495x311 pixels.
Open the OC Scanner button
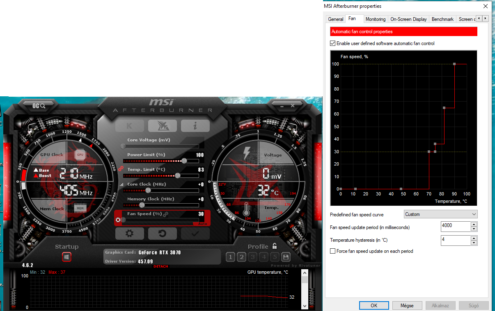point(39,106)
